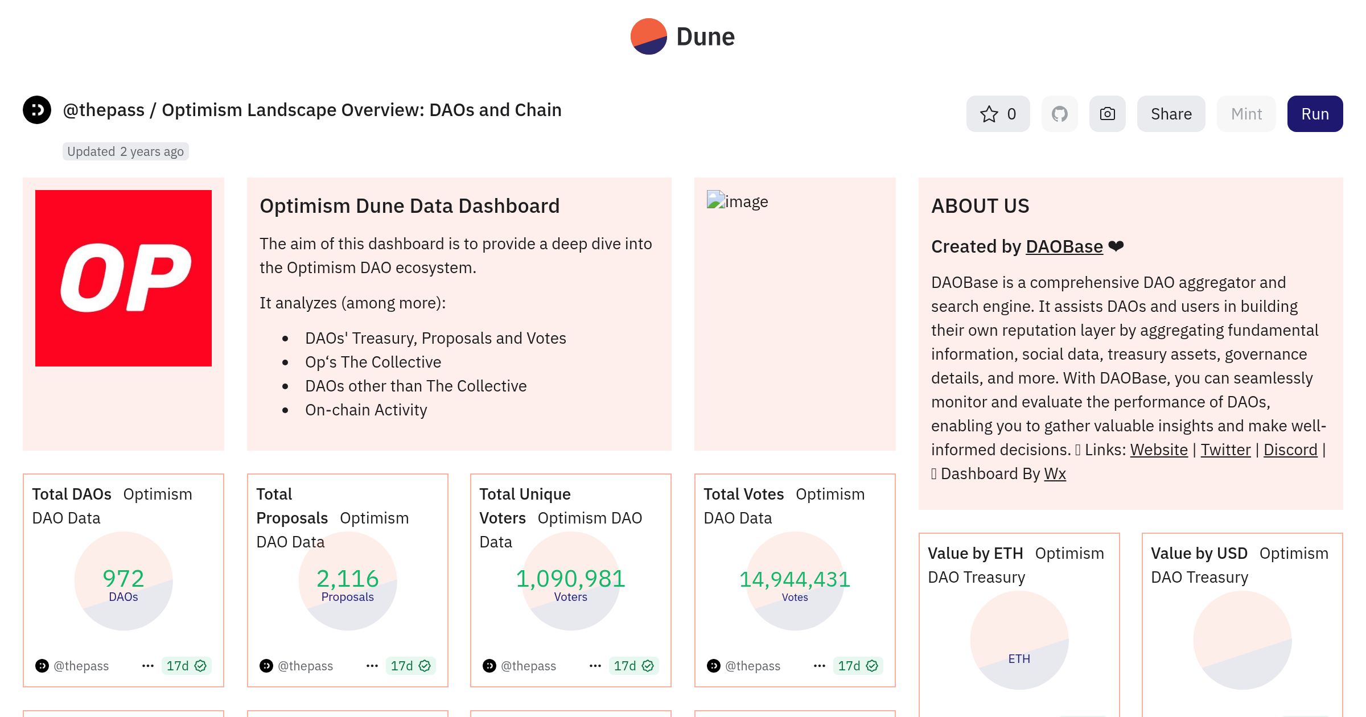1366x717 pixels.
Task: Click the Mint button
Action: pyautogui.click(x=1246, y=114)
